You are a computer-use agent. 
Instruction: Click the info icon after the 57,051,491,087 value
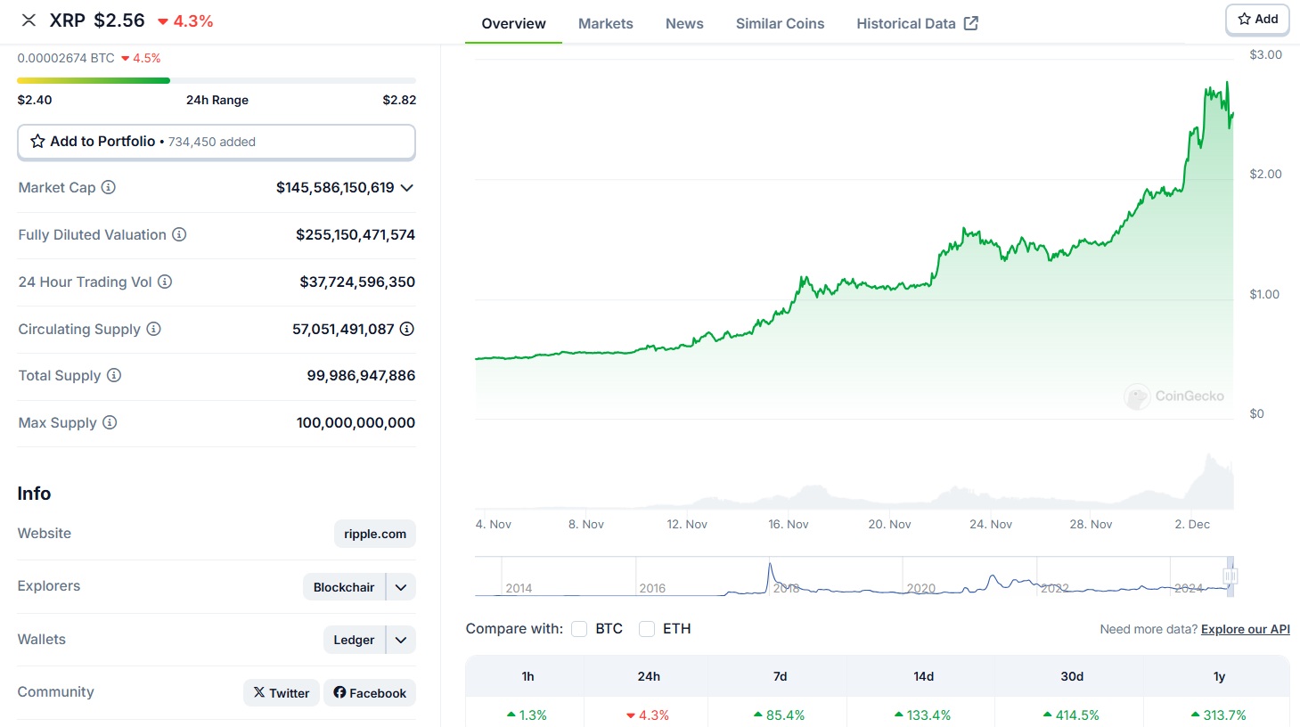coord(407,329)
